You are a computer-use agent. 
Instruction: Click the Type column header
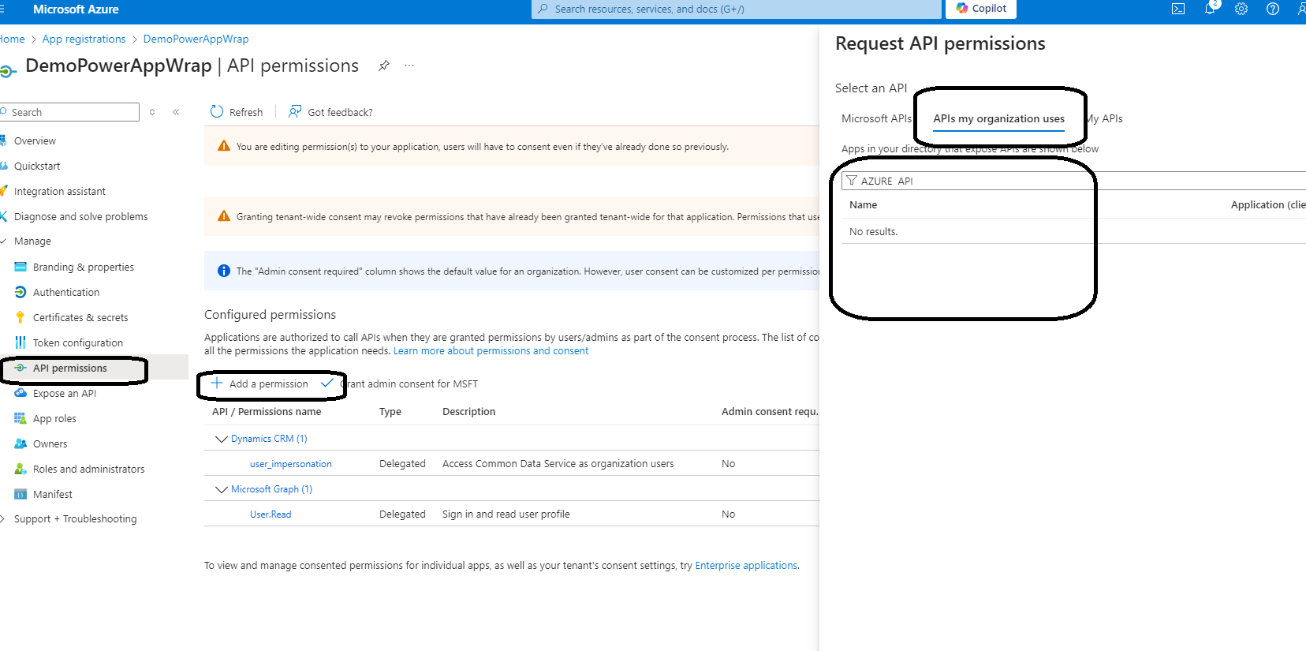coord(390,412)
